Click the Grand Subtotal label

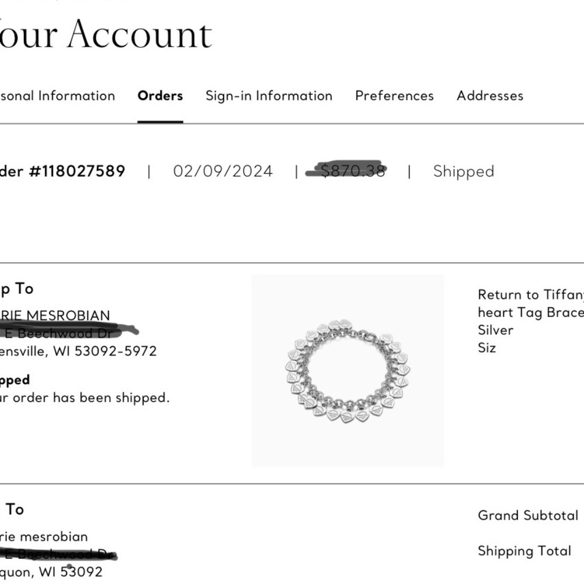tap(528, 516)
